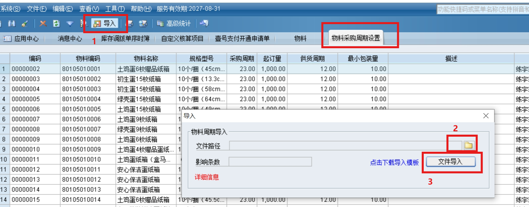Click the print preview icon beside the printer
529x207 pixels.
[x=143, y=23]
